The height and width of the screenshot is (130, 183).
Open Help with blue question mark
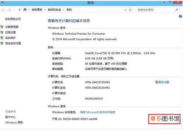pos(180,16)
